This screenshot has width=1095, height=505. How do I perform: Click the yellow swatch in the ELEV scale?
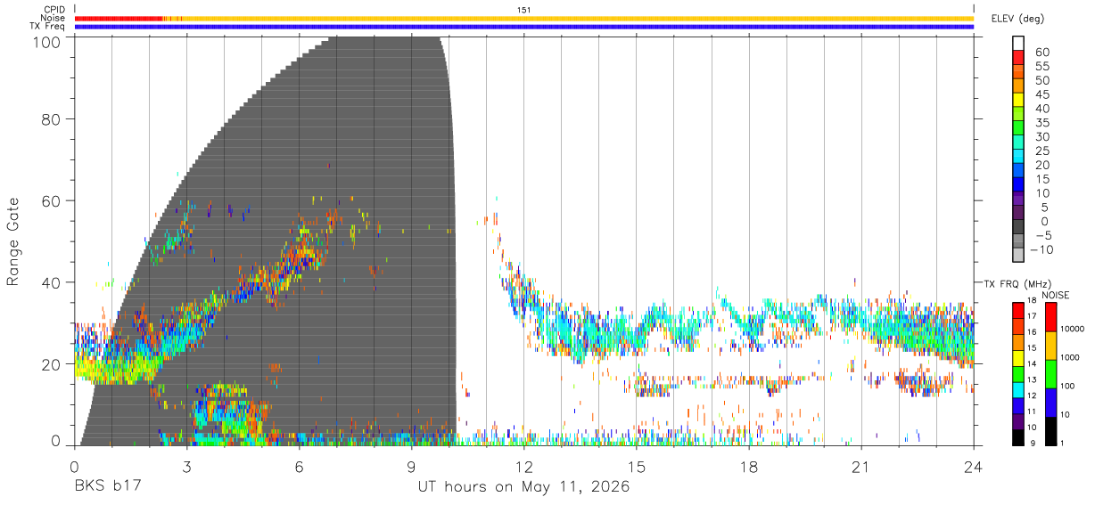pyautogui.click(x=1018, y=99)
